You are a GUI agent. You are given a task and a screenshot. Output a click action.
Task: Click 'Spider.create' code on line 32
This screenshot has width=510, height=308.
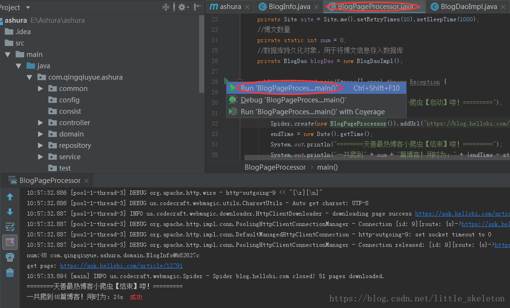(292, 124)
